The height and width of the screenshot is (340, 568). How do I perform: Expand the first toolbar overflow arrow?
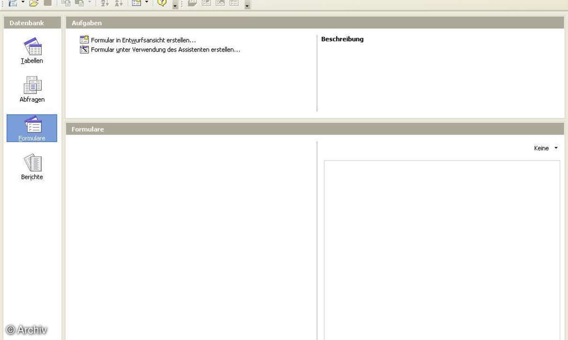click(175, 6)
